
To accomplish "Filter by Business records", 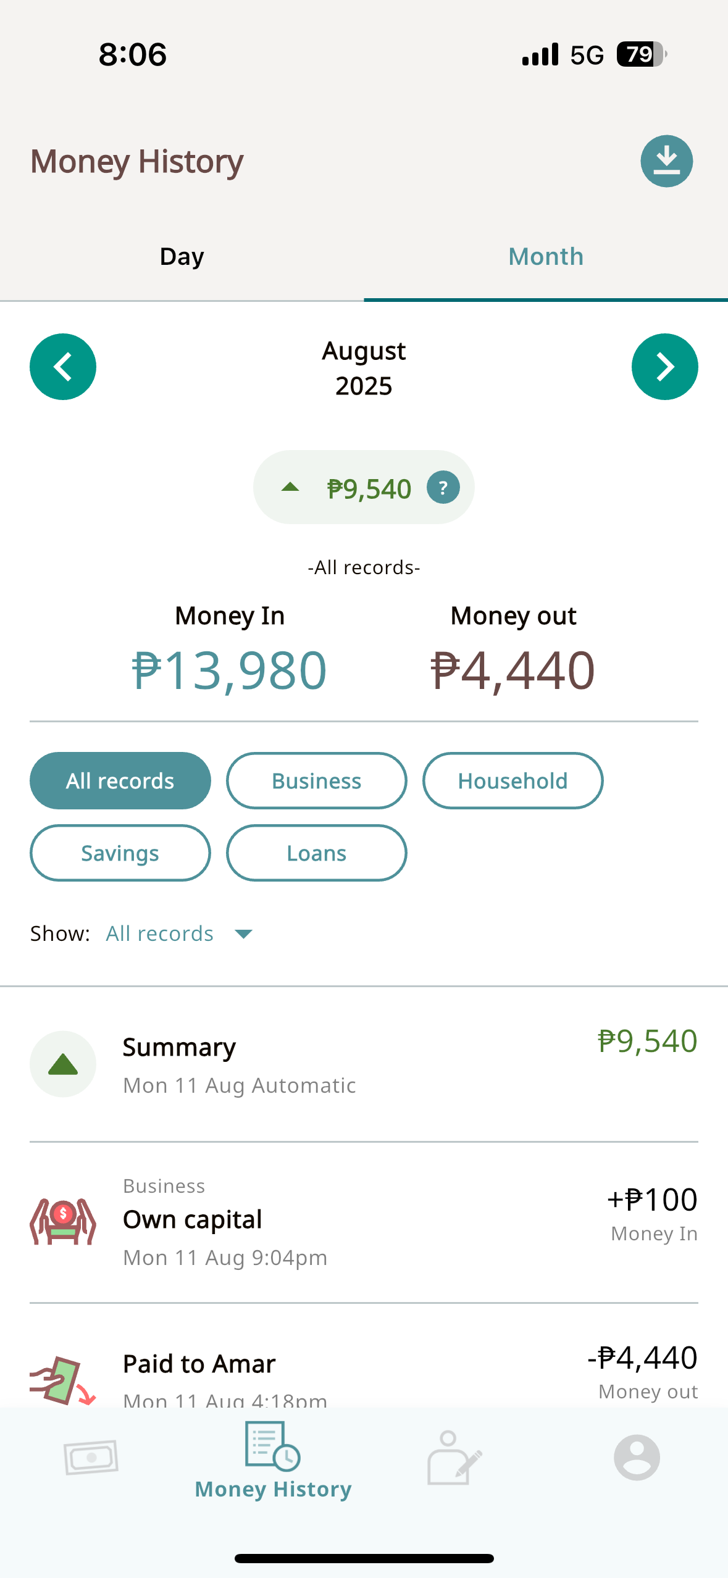I will (316, 781).
